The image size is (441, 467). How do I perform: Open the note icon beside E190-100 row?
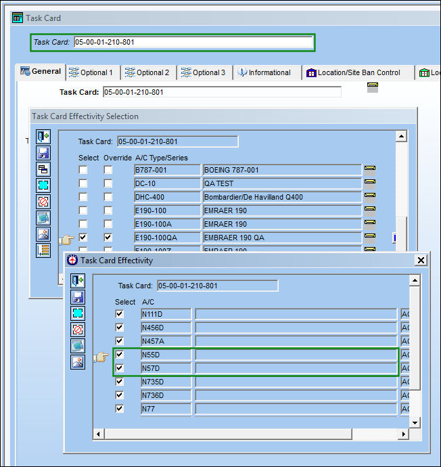click(x=370, y=210)
